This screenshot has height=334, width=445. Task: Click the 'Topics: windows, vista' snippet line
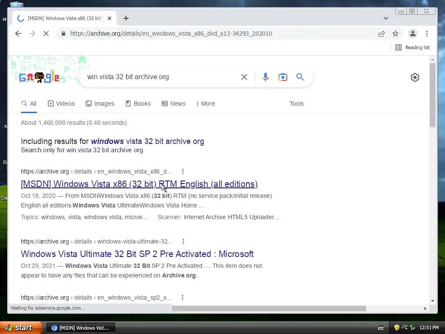pos(85,217)
